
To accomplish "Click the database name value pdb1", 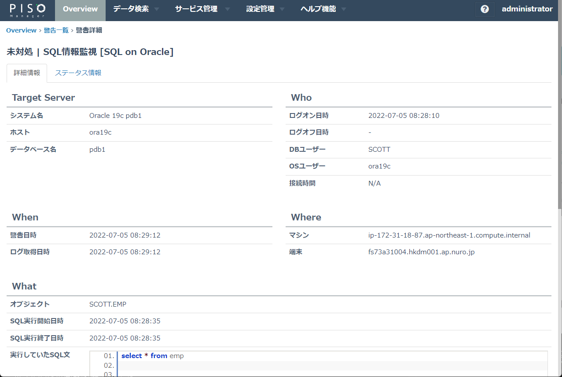I will [97, 150].
